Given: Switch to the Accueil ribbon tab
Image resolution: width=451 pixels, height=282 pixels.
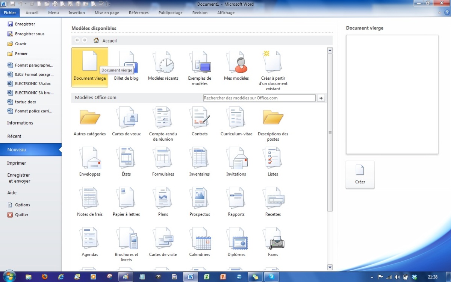Looking at the screenshot, I should [x=32, y=12].
